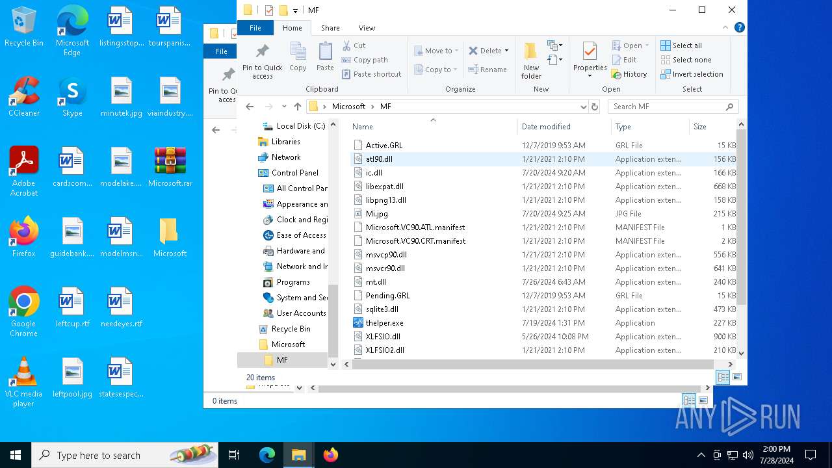
Task: Open the Properties ribbon button
Action: (x=590, y=60)
